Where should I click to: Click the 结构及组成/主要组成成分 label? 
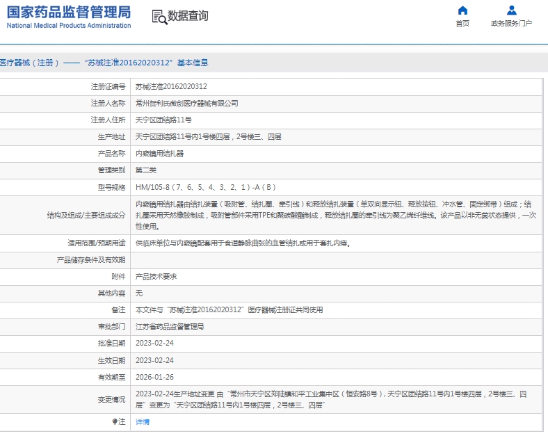[86, 215]
